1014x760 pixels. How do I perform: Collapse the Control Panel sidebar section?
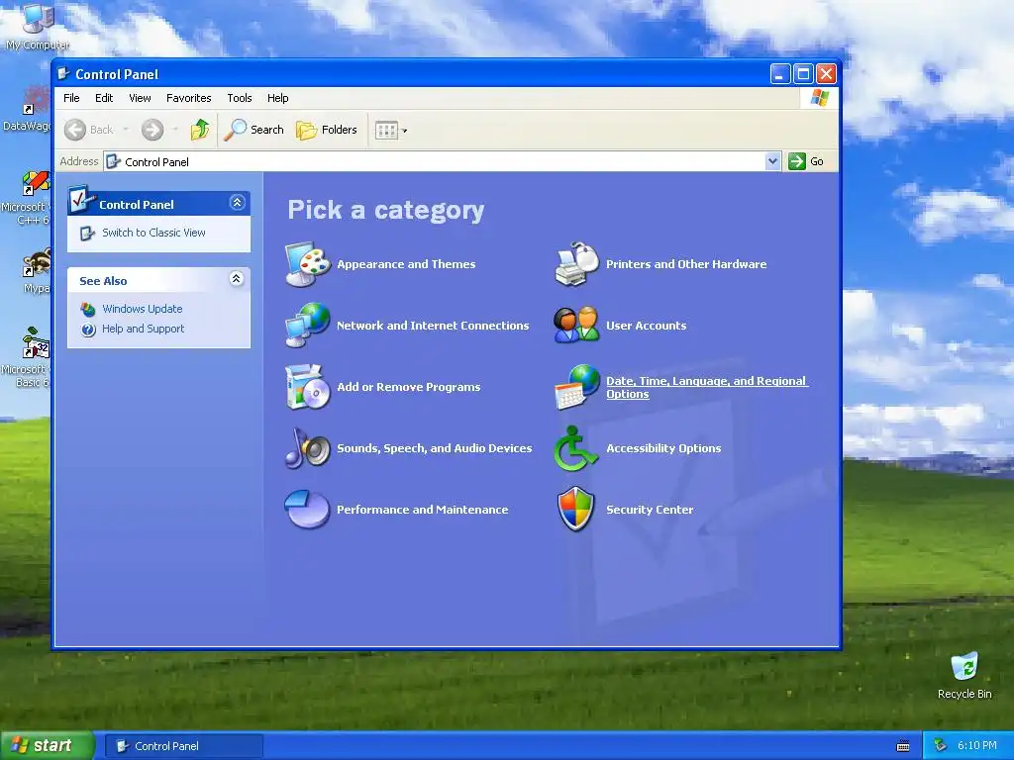point(238,203)
